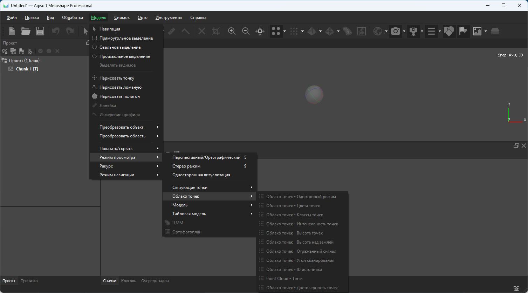Toggle Perspective/Orthographic view mode
Viewport: 528px width, 293px height.
pos(206,157)
